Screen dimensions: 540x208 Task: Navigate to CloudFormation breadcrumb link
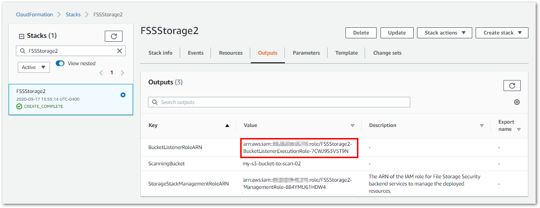click(35, 14)
